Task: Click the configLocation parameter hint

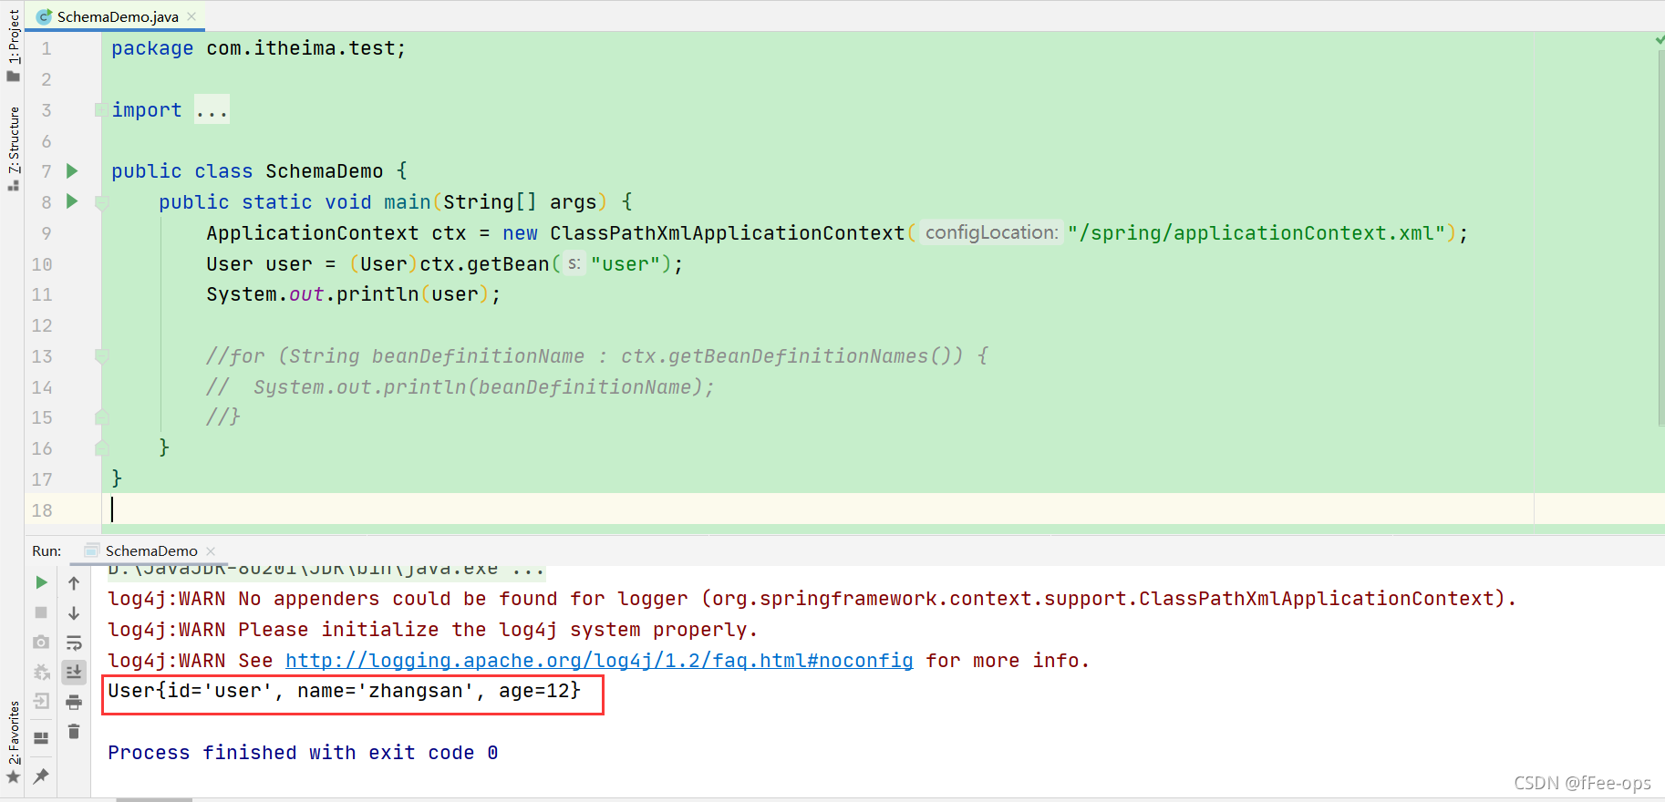Action: pyautogui.click(x=991, y=232)
